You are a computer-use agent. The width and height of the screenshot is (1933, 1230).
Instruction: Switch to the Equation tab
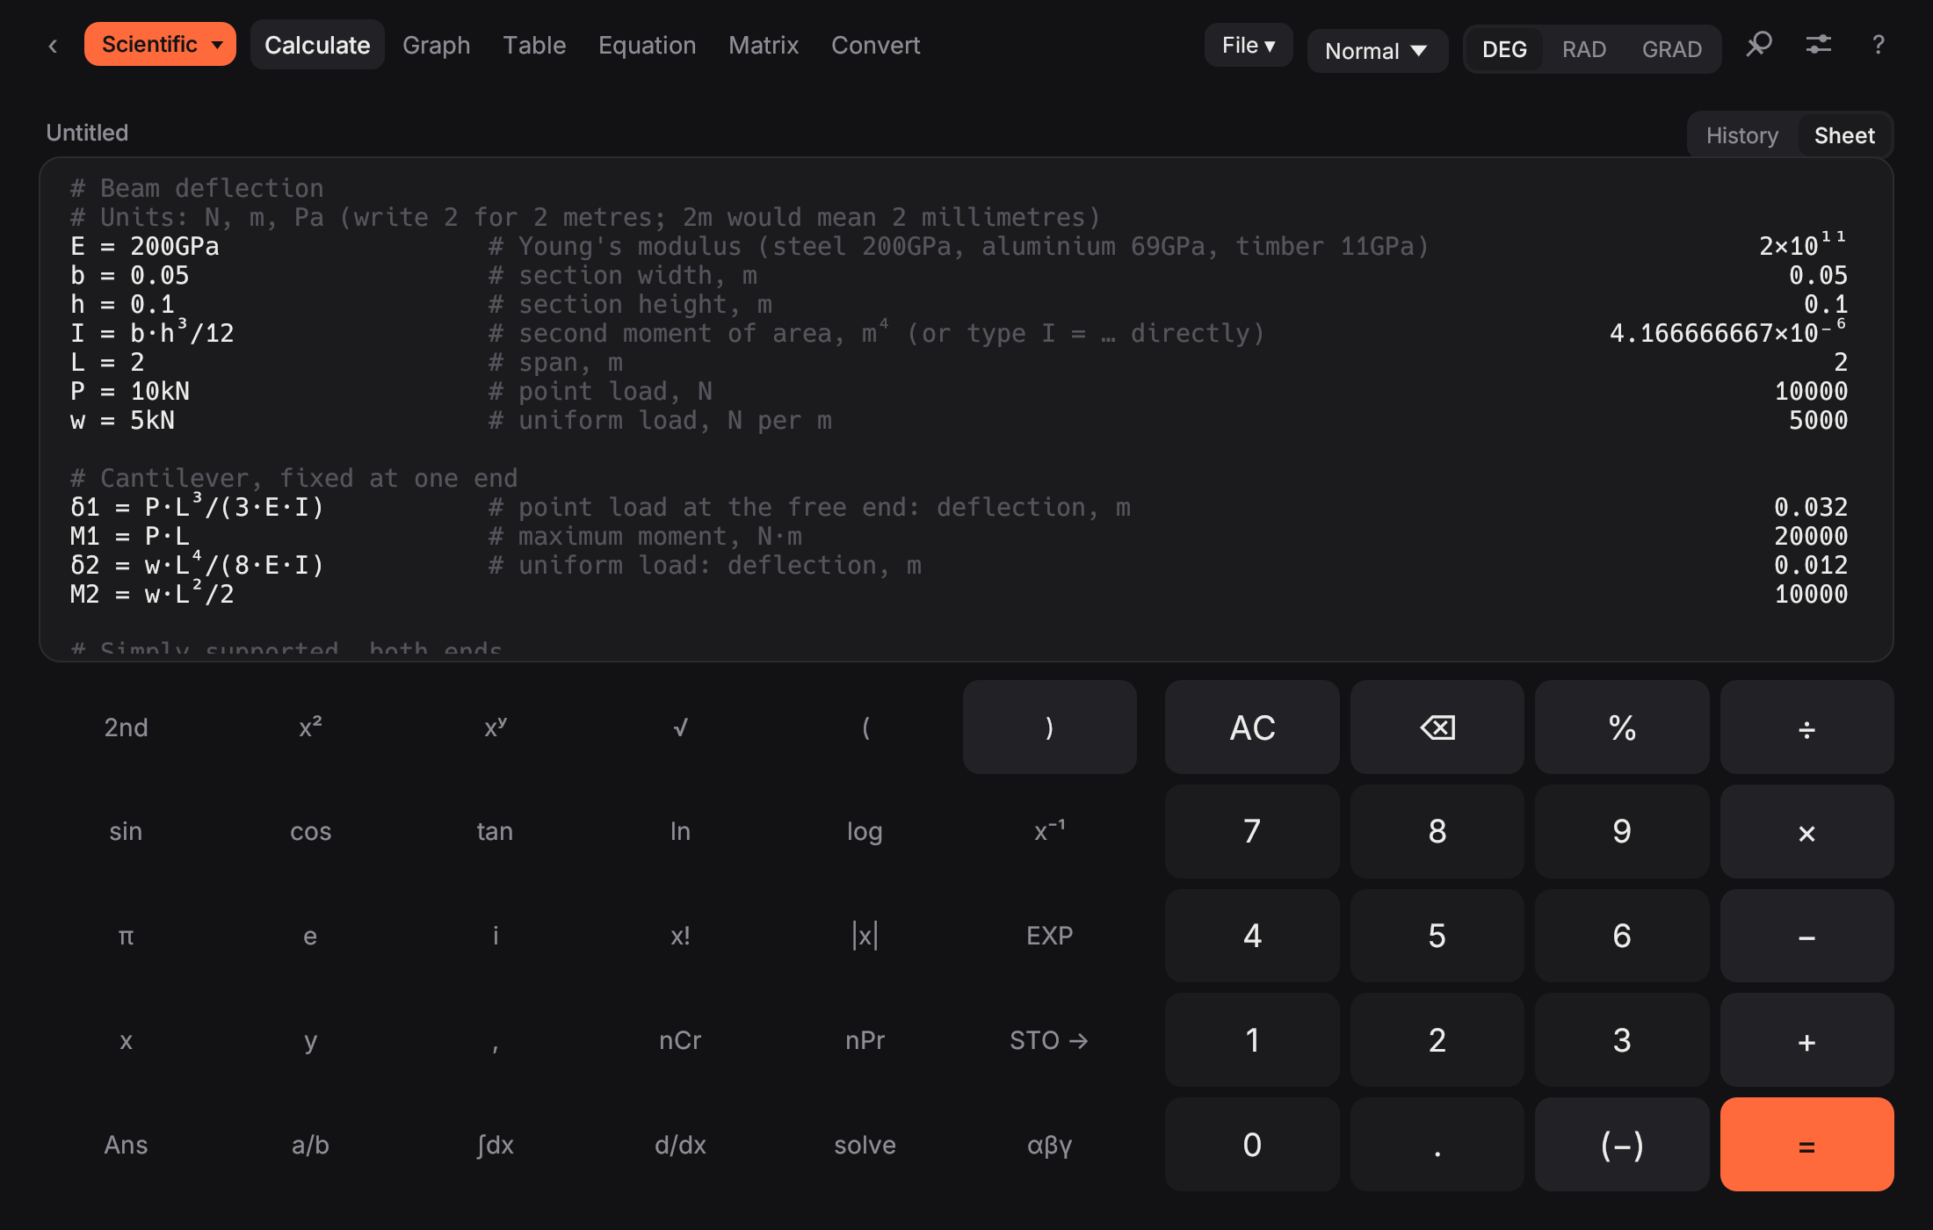point(647,45)
